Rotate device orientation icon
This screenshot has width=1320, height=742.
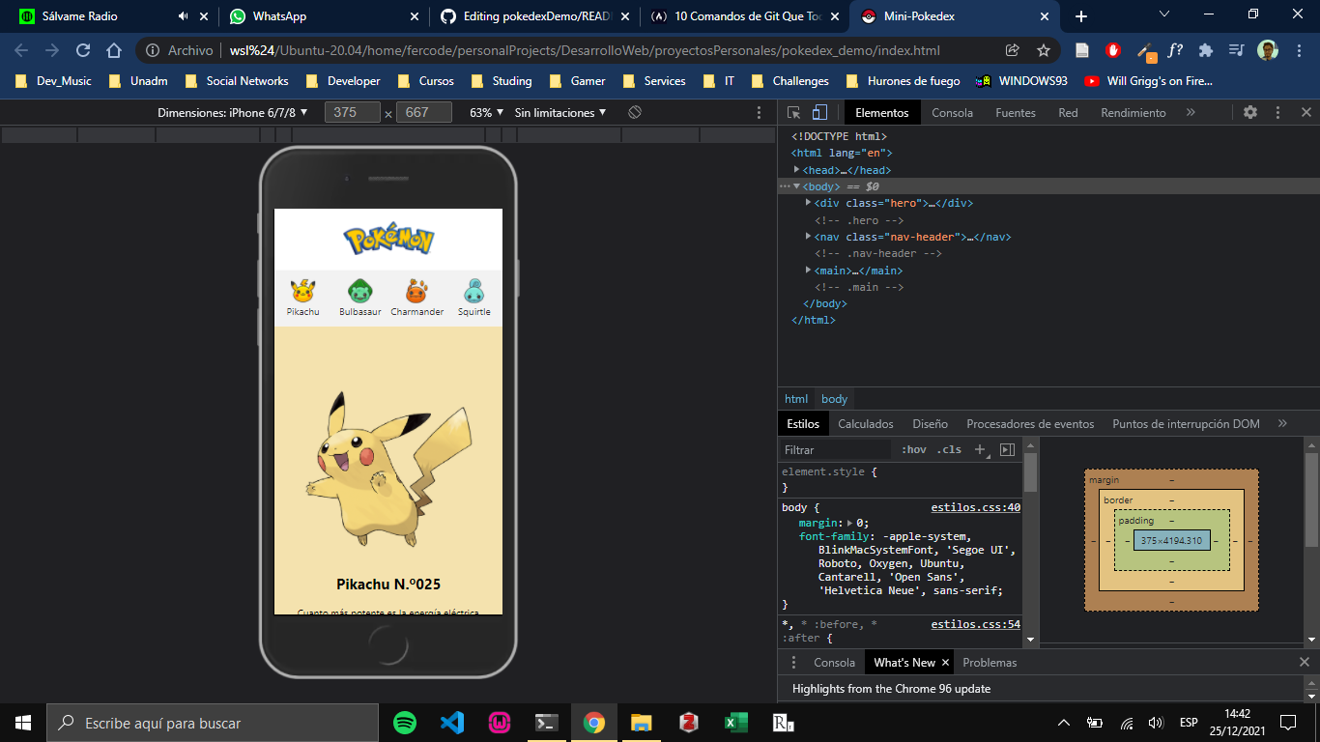635,112
